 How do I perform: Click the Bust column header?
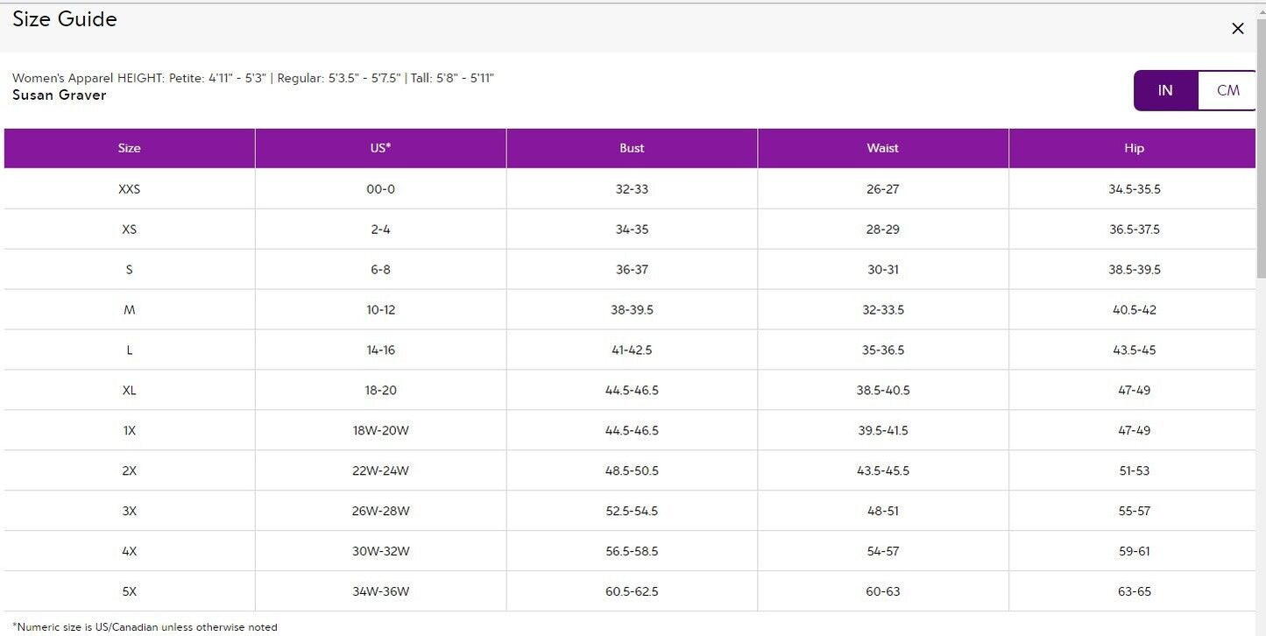pyautogui.click(x=632, y=148)
